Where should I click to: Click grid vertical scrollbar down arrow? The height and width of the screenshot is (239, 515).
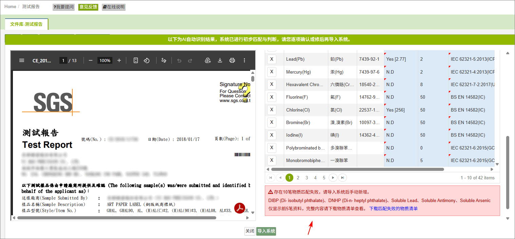(497, 164)
